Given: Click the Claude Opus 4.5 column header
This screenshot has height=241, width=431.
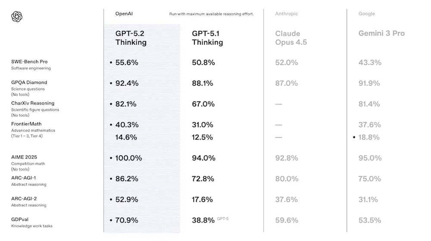Looking at the screenshot, I should pyautogui.click(x=291, y=38).
